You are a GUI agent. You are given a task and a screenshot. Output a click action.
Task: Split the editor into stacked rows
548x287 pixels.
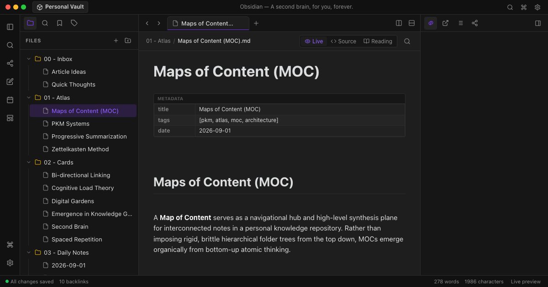(x=411, y=23)
